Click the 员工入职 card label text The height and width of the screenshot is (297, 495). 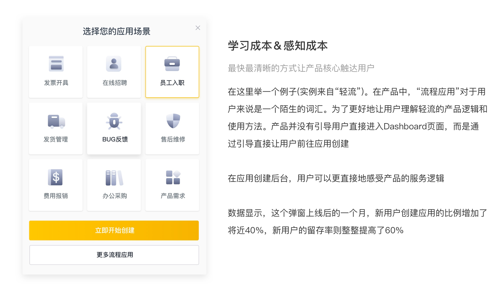tap(172, 83)
